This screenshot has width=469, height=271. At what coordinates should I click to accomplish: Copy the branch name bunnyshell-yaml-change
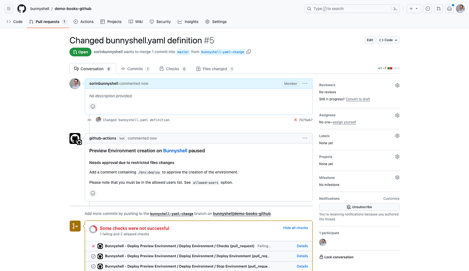click(x=249, y=52)
